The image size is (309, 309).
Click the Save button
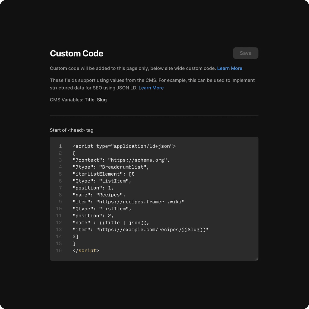click(245, 53)
